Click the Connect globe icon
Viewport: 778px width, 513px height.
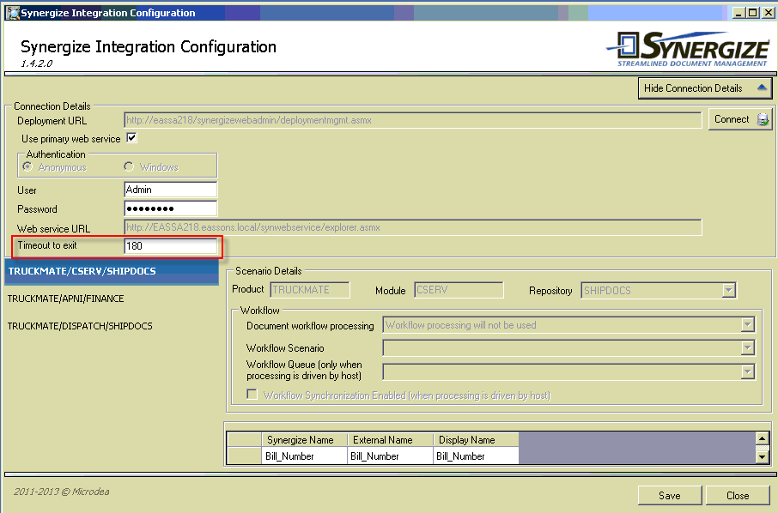click(x=763, y=119)
